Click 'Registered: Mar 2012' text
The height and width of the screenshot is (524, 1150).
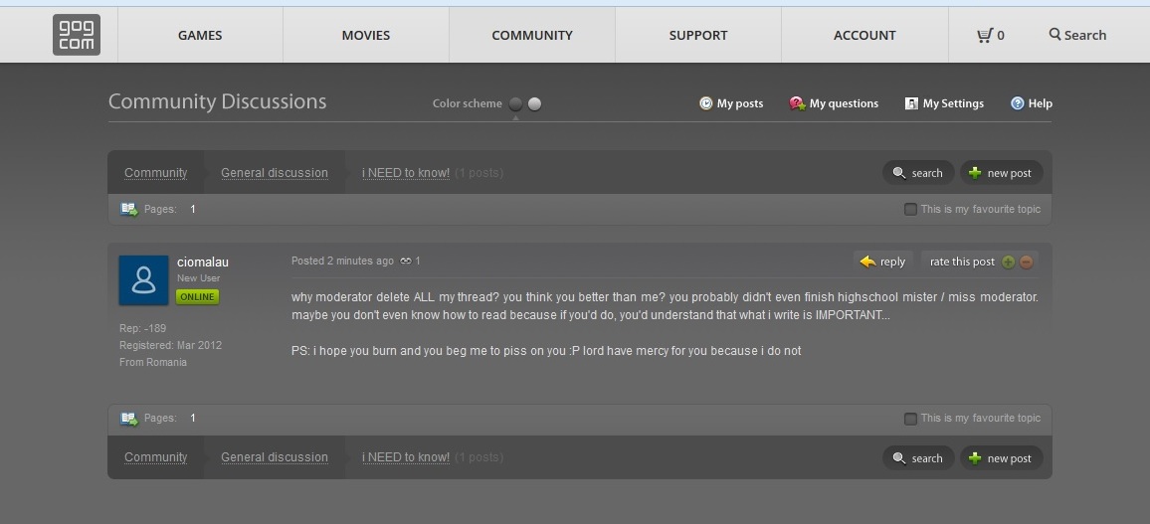170,345
